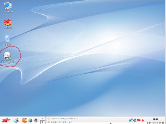Select the 설치 installer taskbar window
Image resolution: width=166 pixels, height=124 pixels.
pyautogui.click(x=60, y=122)
